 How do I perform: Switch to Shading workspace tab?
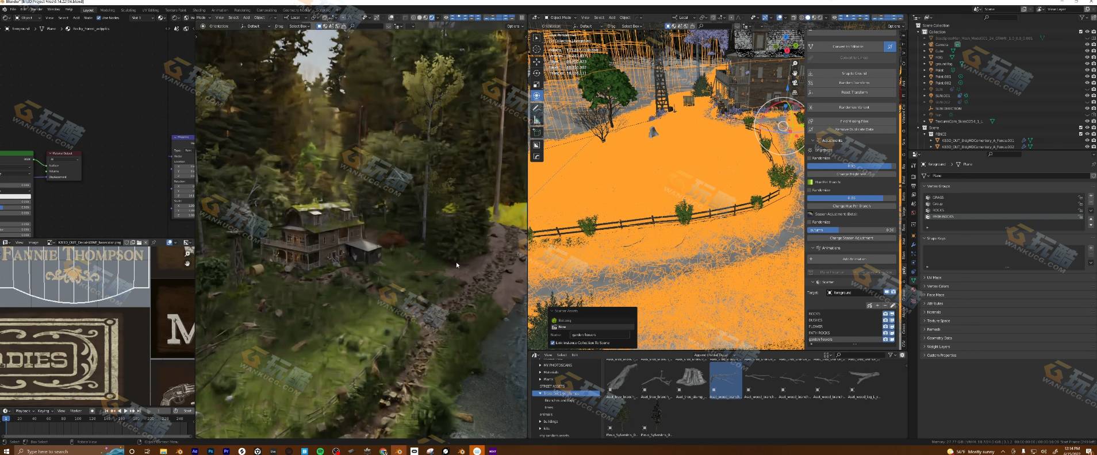point(199,10)
